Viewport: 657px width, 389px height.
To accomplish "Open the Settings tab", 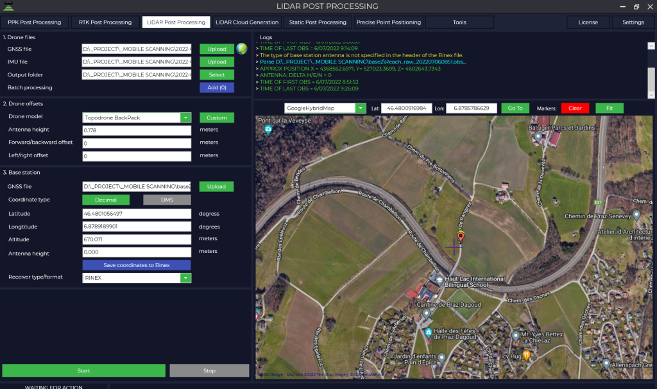I will (x=633, y=22).
